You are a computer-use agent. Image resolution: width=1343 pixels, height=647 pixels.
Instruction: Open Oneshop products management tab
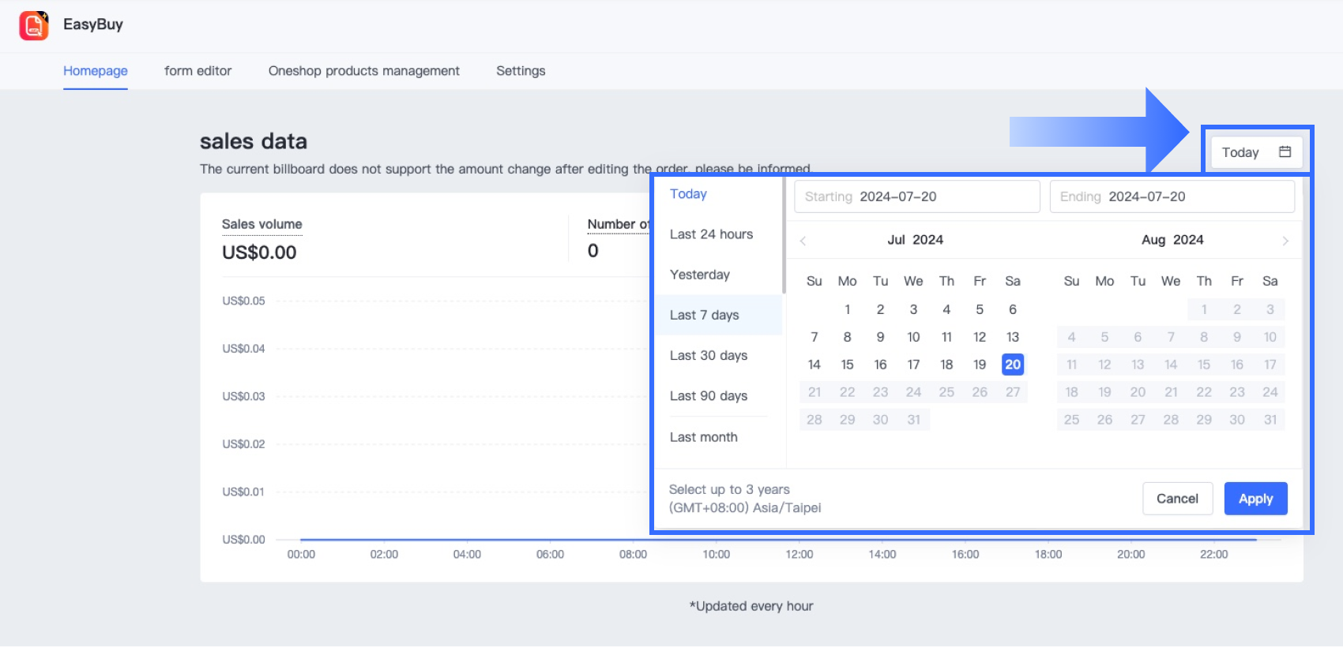pos(363,71)
